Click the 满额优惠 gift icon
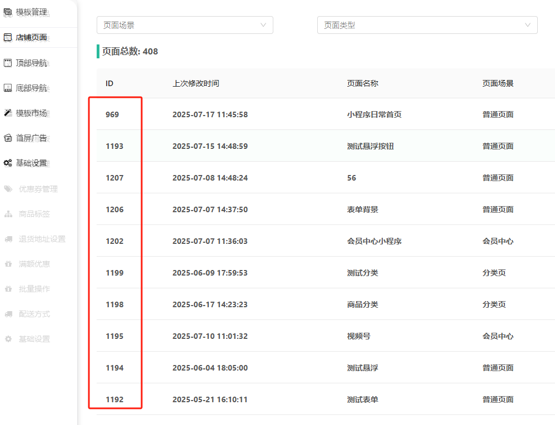This screenshot has height=425, width=555. click(8, 264)
